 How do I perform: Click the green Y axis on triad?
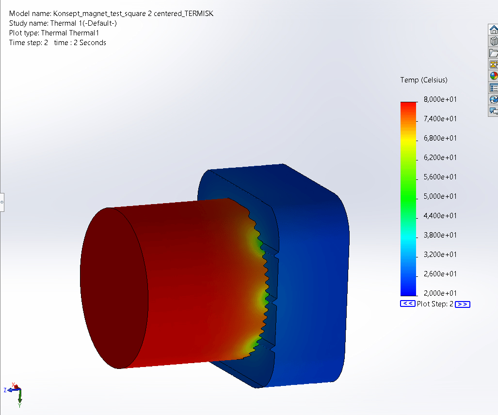pyautogui.click(x=20, y=398)
